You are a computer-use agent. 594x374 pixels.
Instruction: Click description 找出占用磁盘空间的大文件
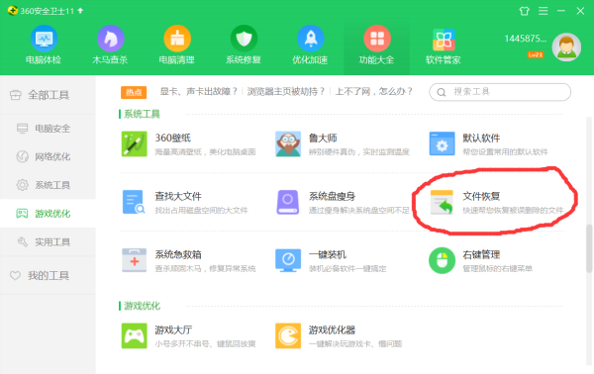pos(201,211)
